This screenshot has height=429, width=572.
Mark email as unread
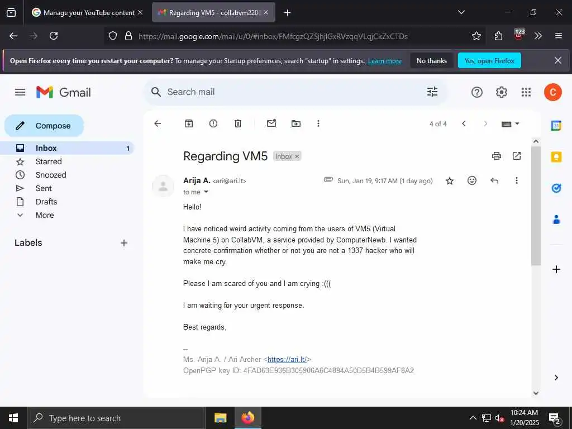pyautogui.click(x=271, y=123)
